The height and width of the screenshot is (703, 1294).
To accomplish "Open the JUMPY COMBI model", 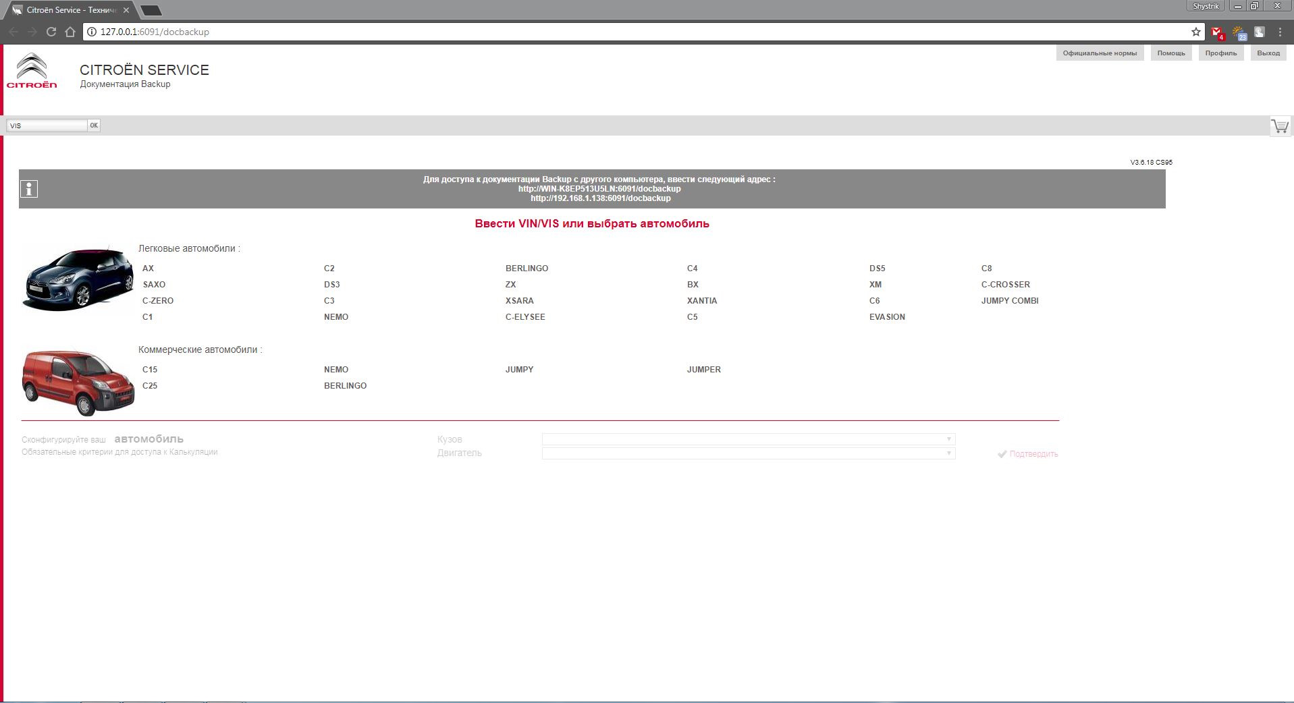I will (1010, 301).
